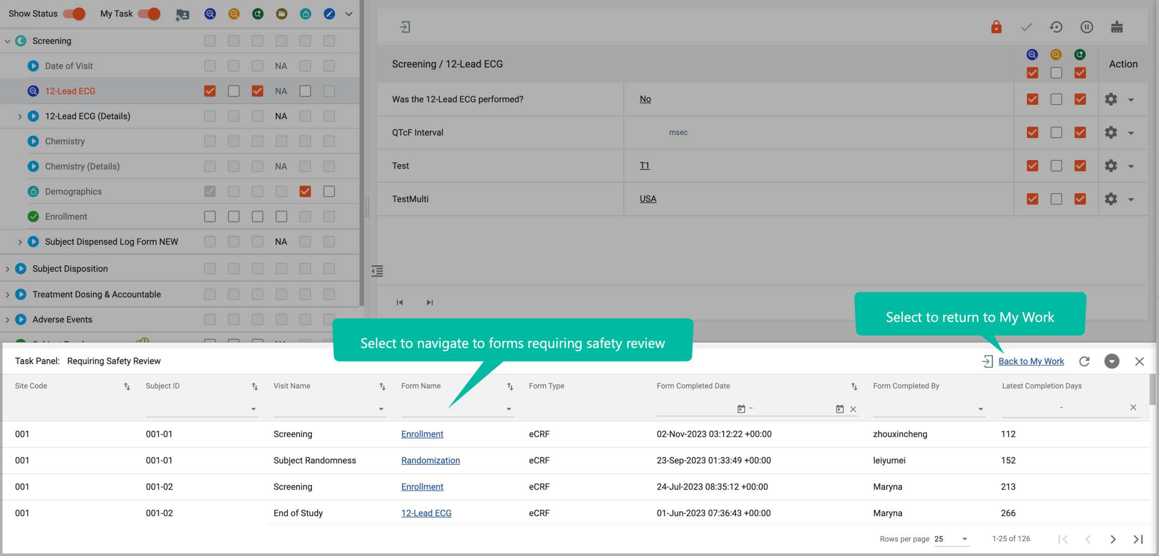The image size is (1159, 556).
Task: Open gear action for QTcF Interval row
Action: pos(1111,133)
